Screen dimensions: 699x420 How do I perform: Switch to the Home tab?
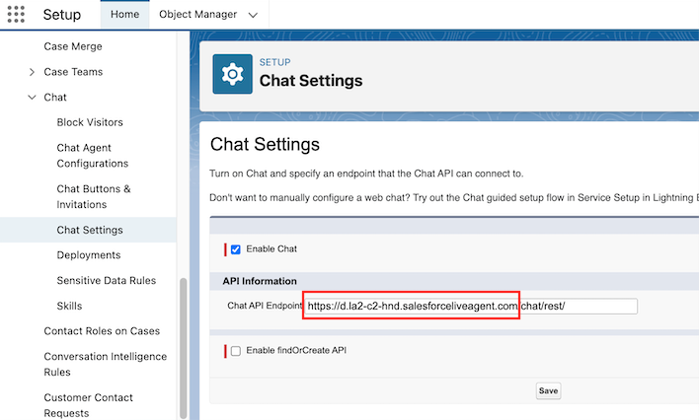(124, 15)
